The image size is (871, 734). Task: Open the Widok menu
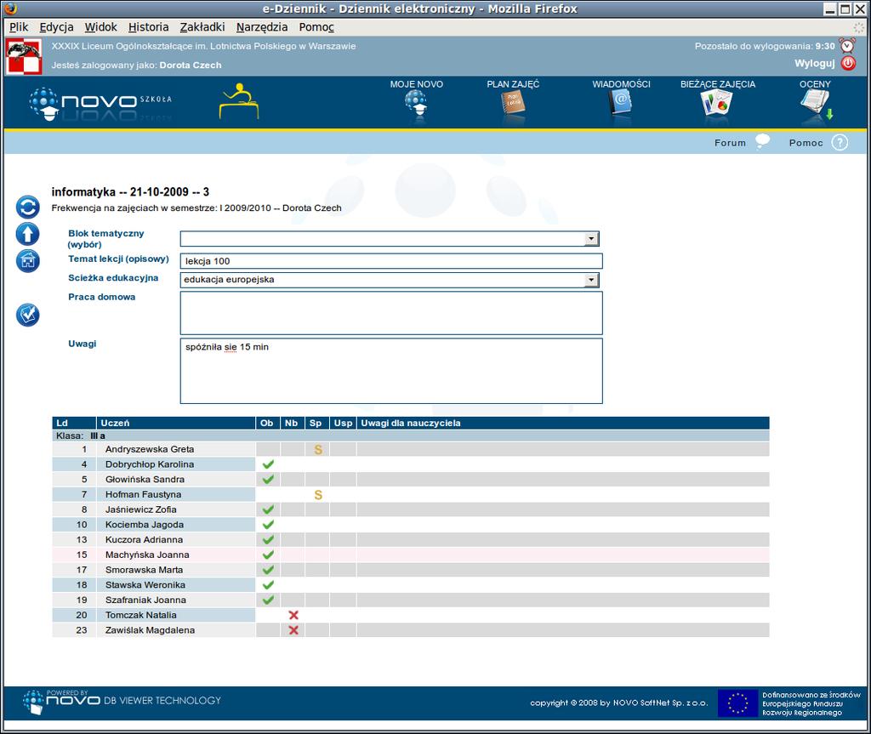click(100, 27)
